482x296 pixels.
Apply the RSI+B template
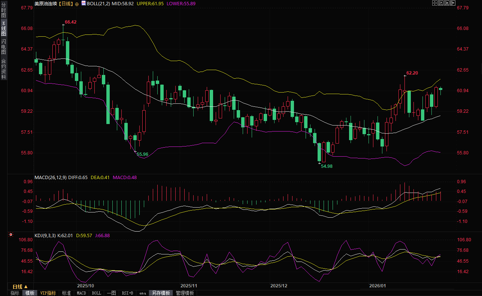coord(127,293)
